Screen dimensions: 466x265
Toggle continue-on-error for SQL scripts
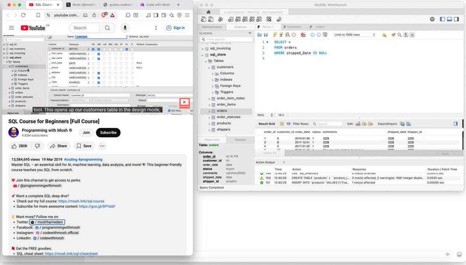point(303,35)
